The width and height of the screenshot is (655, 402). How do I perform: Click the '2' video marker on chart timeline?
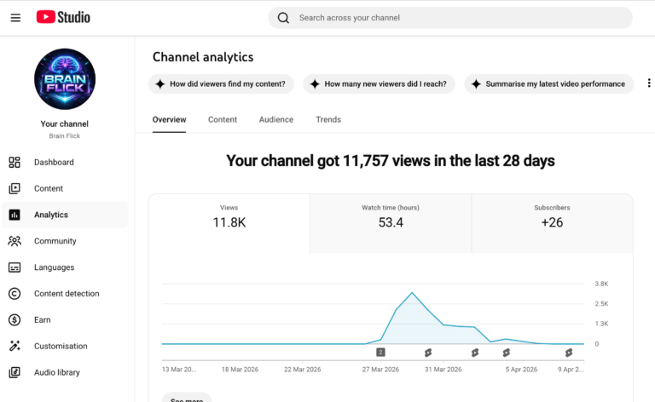(380, 352)
